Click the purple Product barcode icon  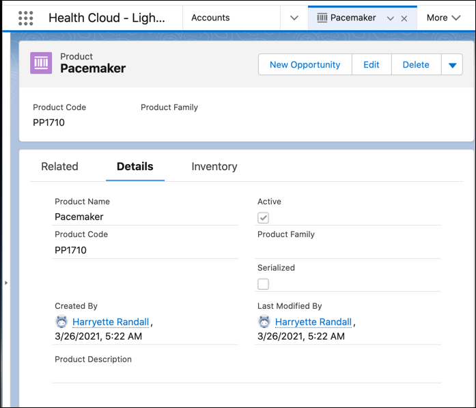pos(42,63)
